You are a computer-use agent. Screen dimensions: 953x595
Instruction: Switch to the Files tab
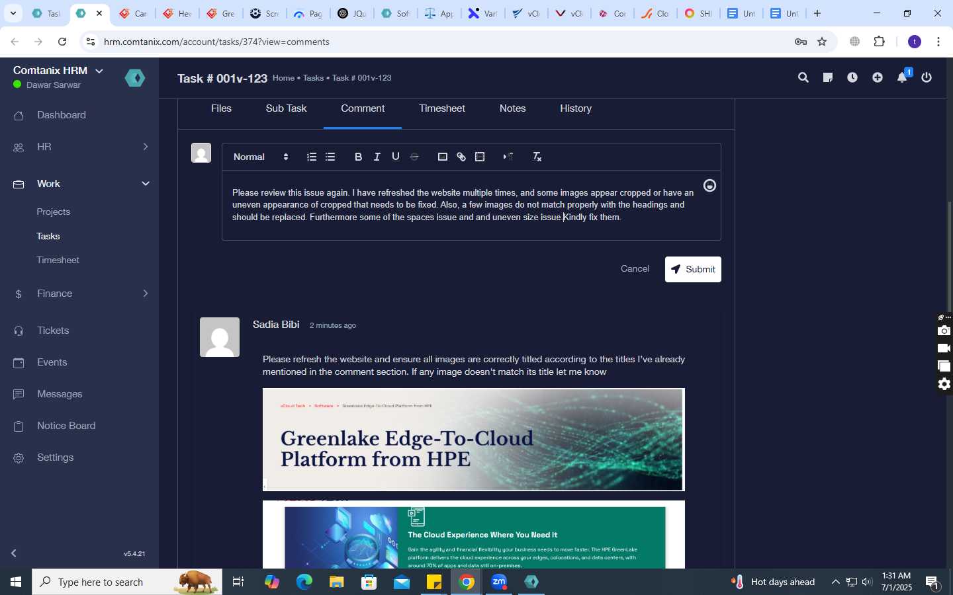[221, 108]
